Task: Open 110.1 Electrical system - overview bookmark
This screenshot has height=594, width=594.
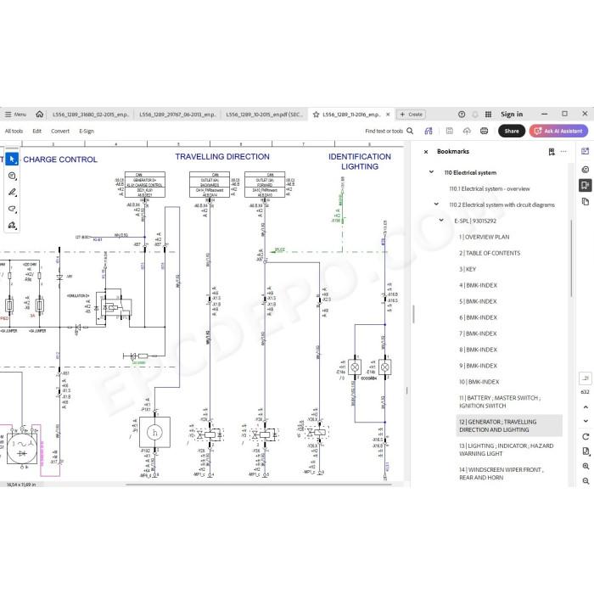Action: pos(490,188)
